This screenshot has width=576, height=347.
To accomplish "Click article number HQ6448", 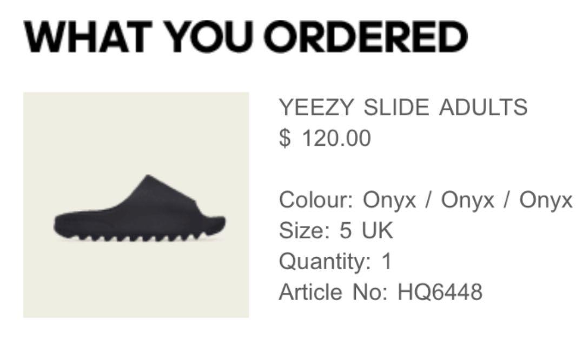I will (440, 292).
